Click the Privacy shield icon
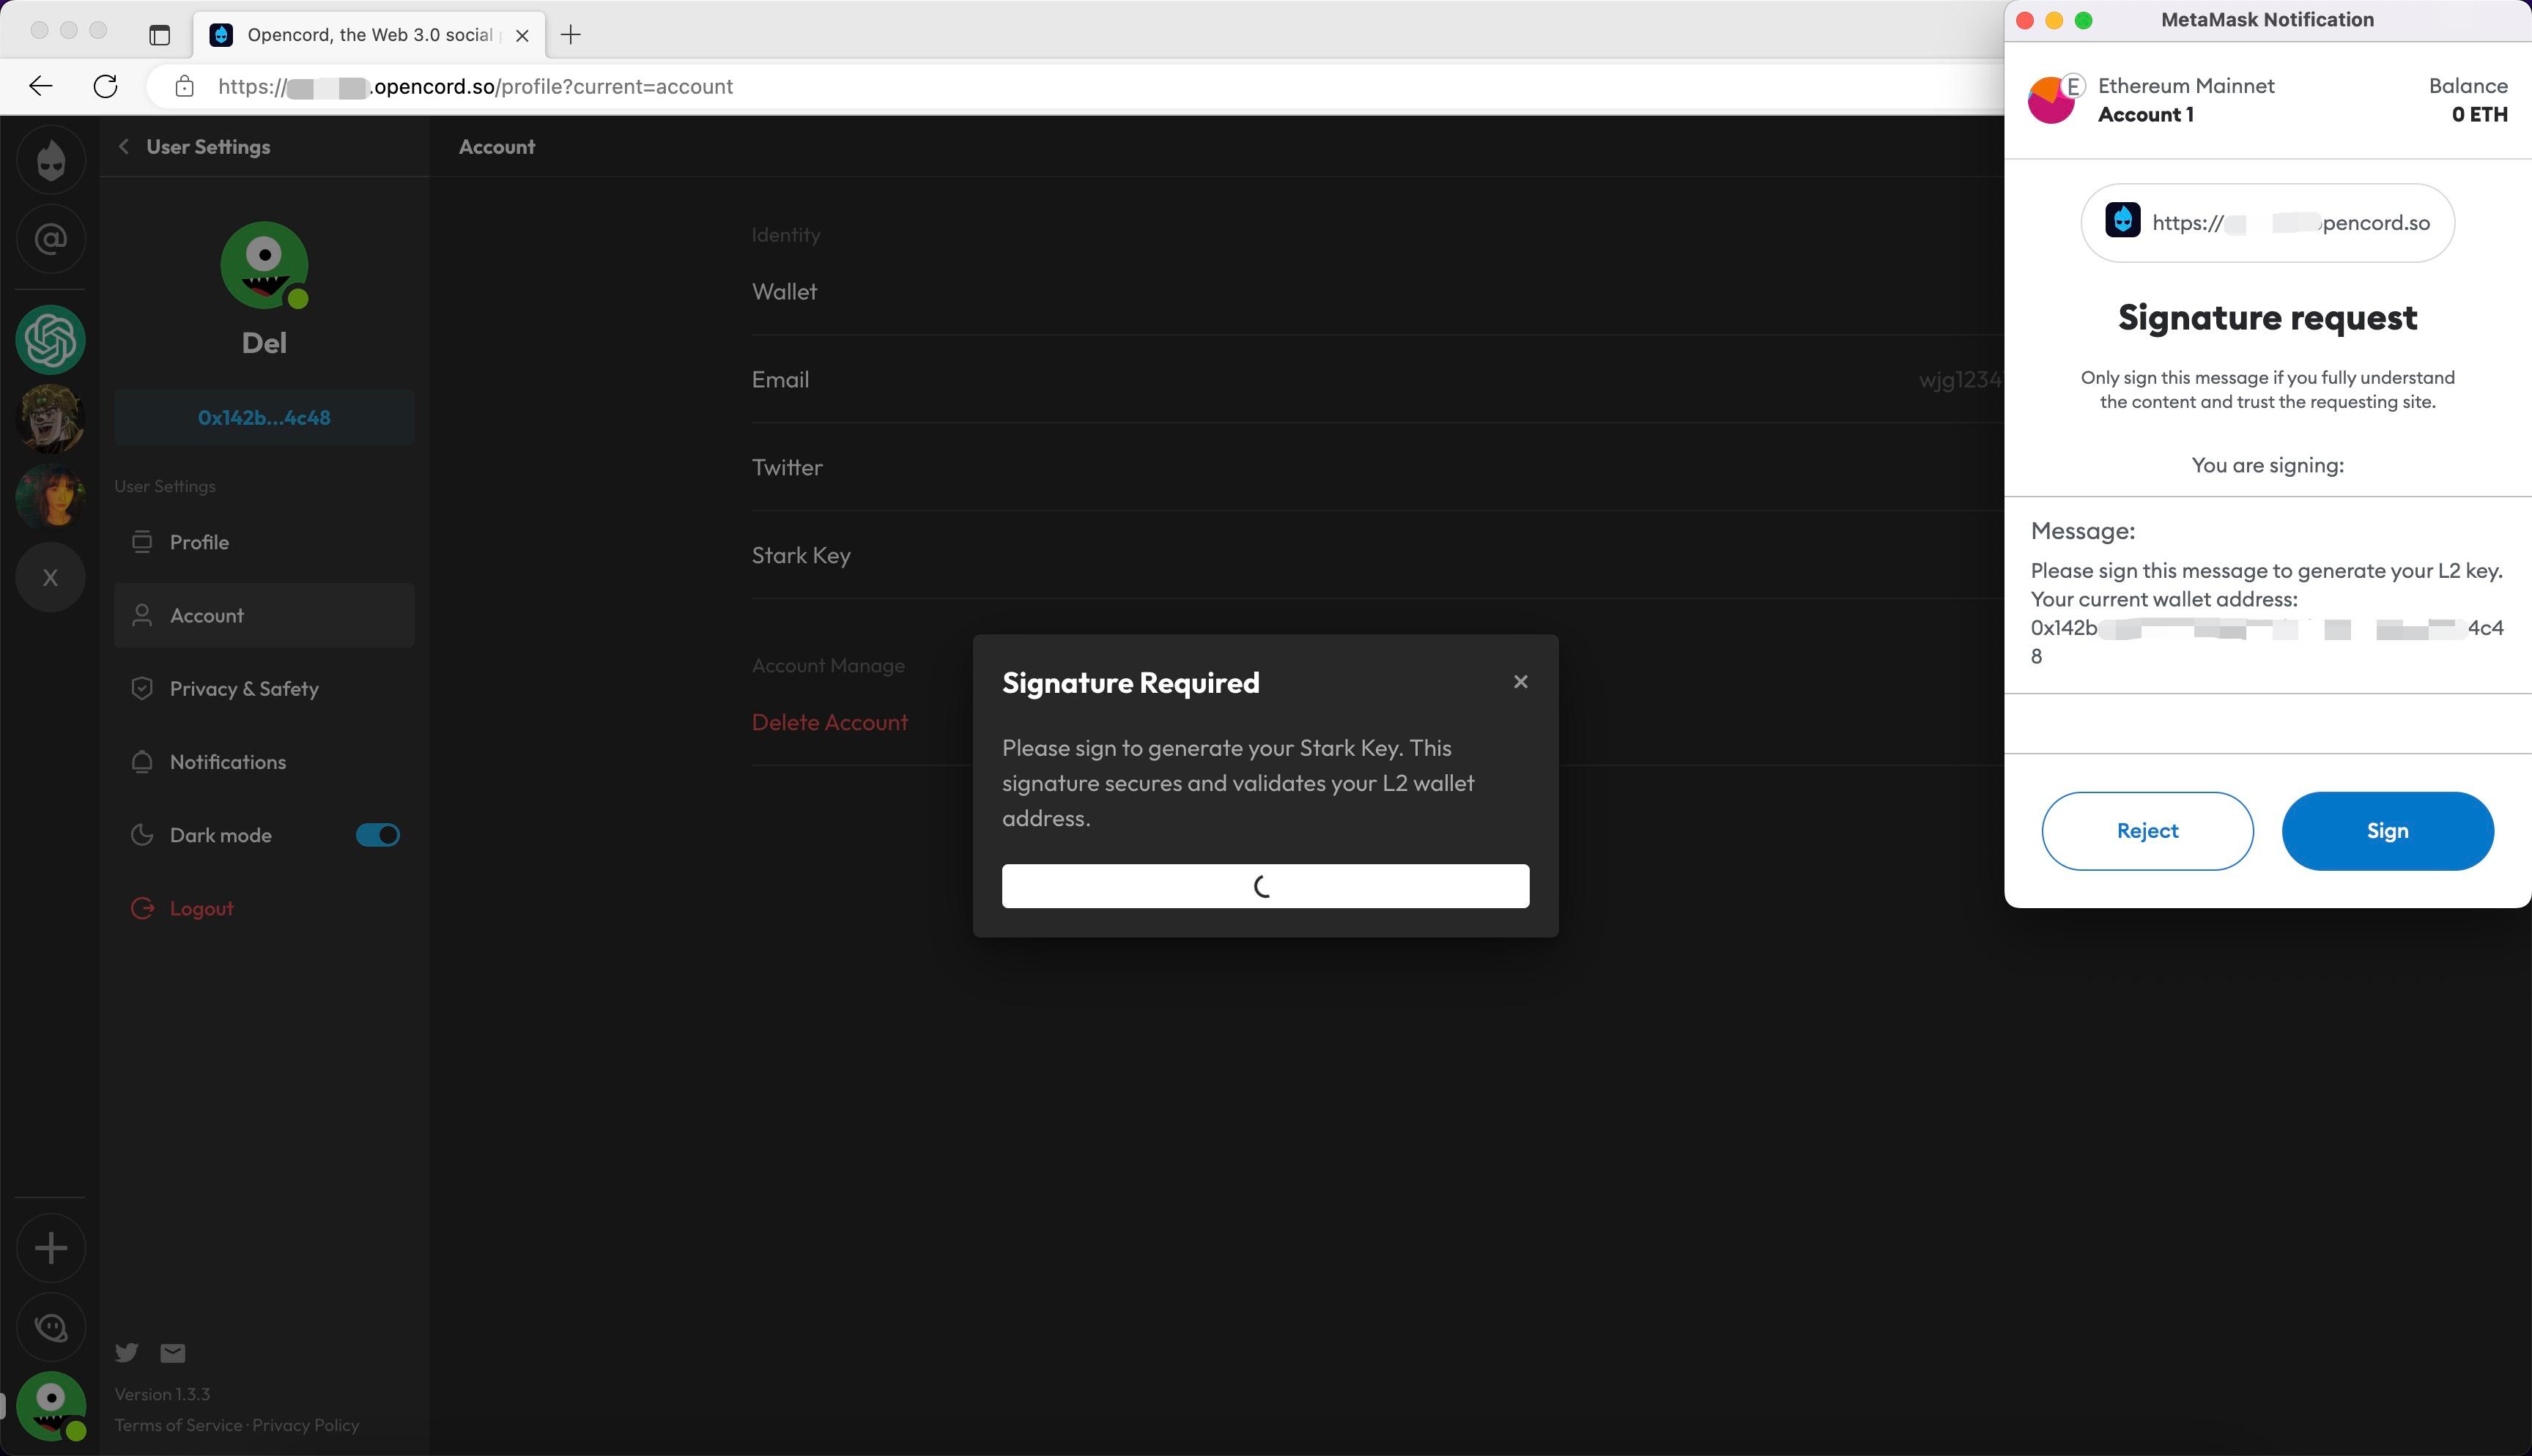Viewport: 2532px width, 1456px height. [x=142, y=688]
